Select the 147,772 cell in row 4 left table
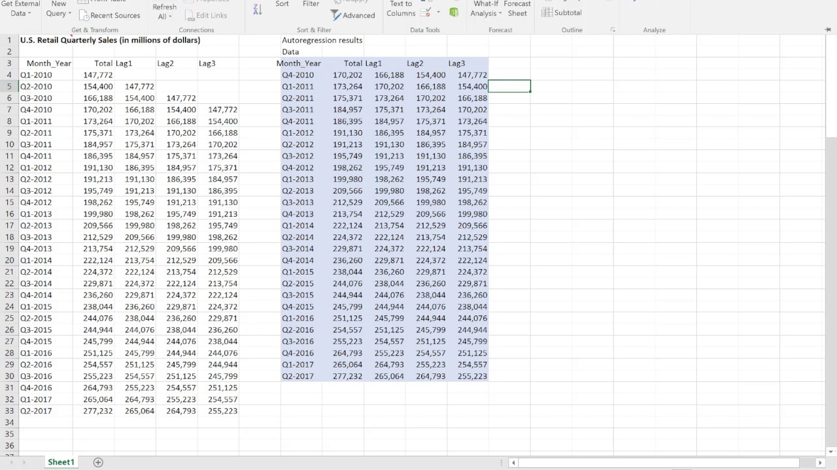The height and width of the screenshot is (470, 837). tap(98, 75)
